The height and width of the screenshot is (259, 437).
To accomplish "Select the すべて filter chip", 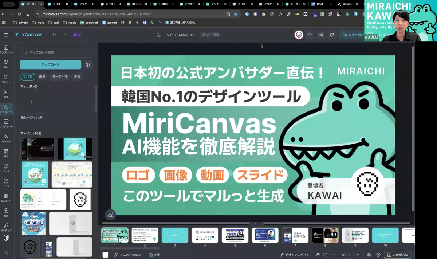I will click(27, 76).
